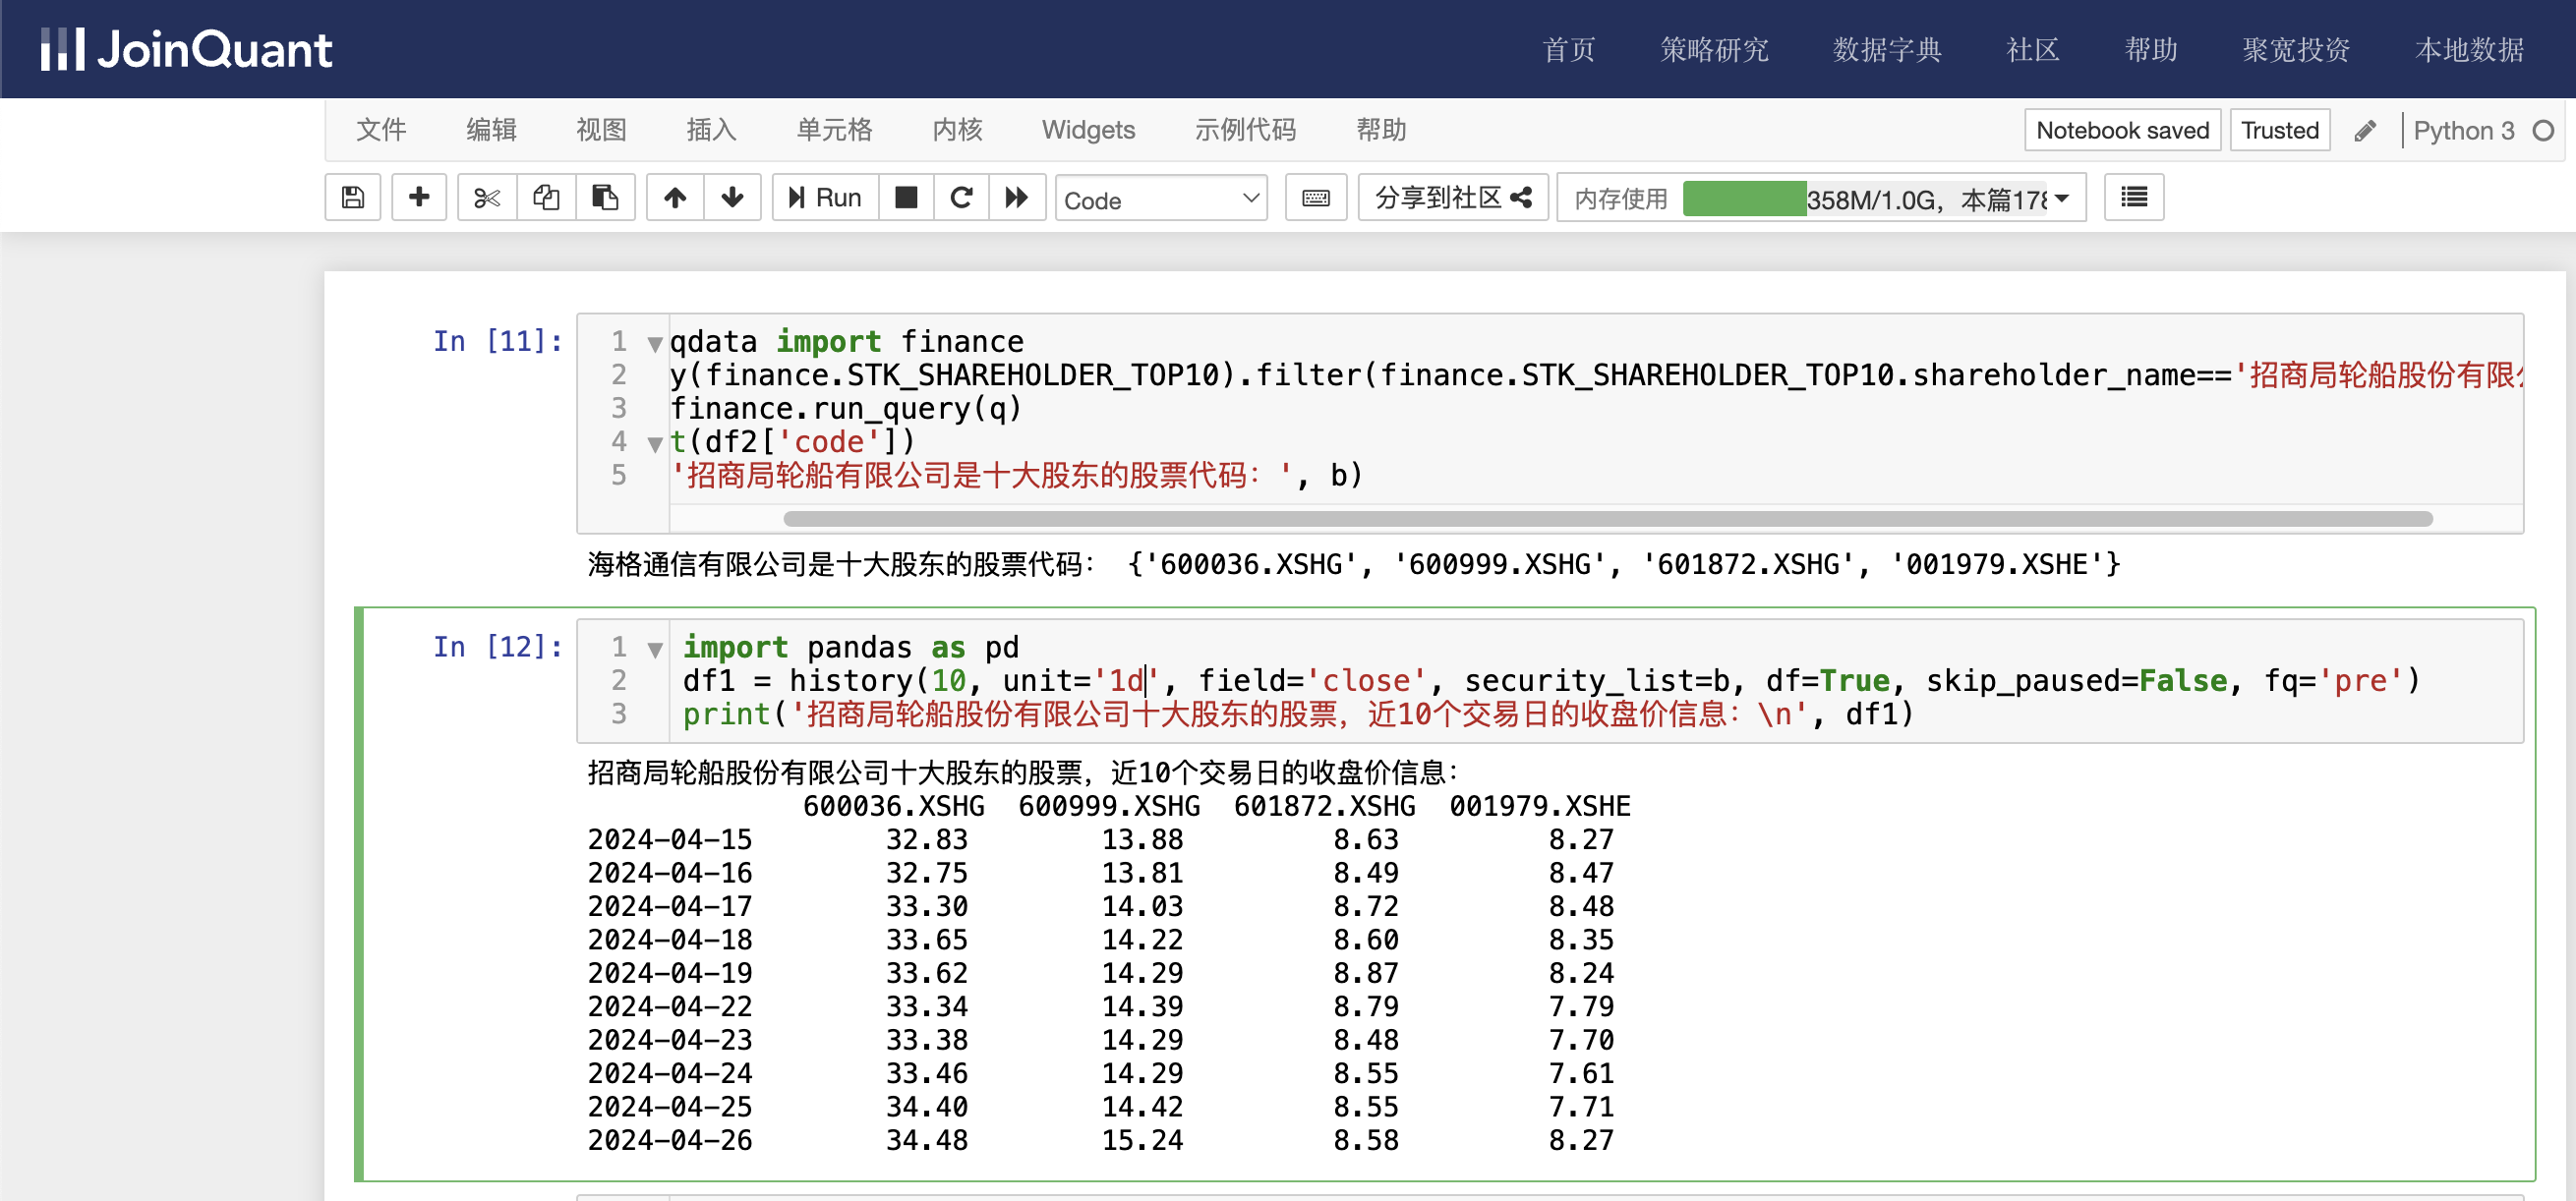This screenshot has width=2576, height=1201.
Task: Interrupt the kernel with stop icon
Action: pos(906,198)
